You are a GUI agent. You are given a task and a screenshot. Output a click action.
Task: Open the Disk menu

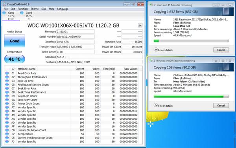click(x=44, y=9)
